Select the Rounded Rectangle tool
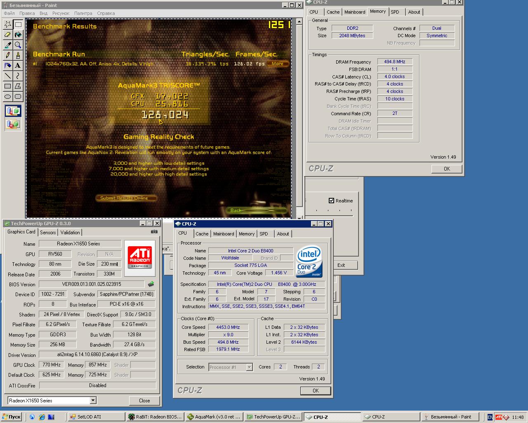The width and height of the screenshot is (528, 423). point(18,97)
